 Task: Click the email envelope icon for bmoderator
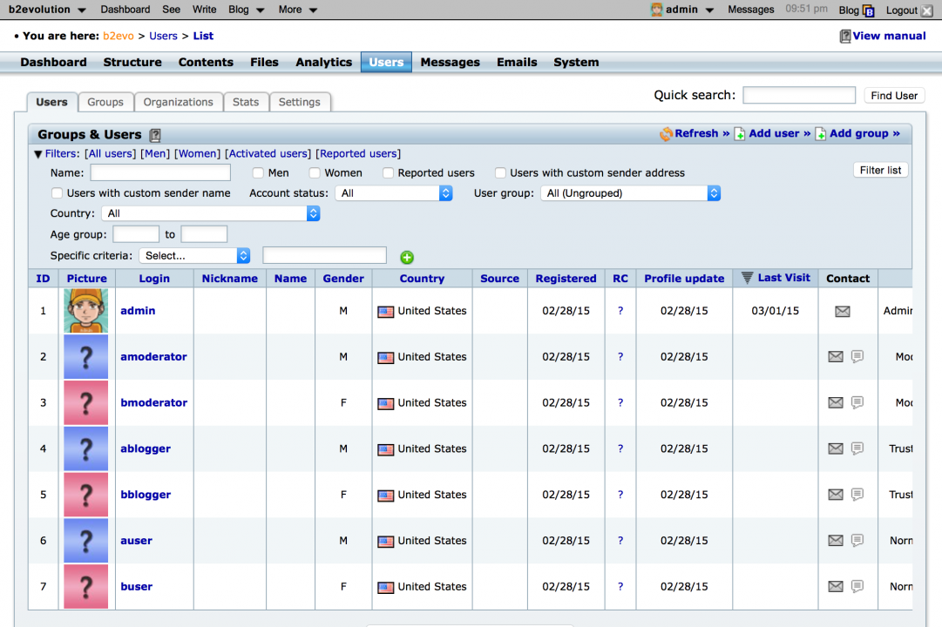click(836, 402)
